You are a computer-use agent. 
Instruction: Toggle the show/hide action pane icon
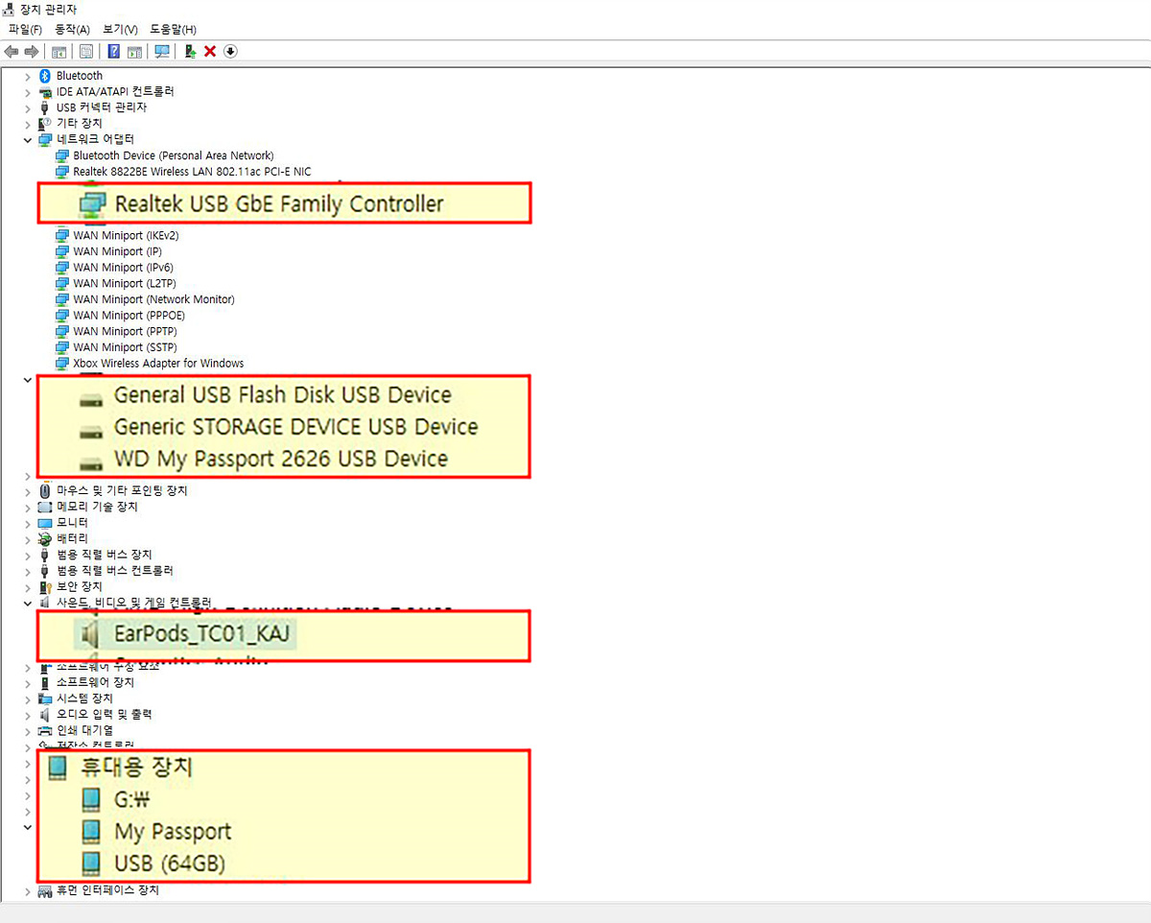(134, 51)
